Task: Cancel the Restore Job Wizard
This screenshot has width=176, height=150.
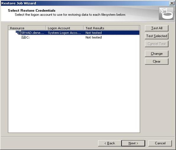Action: 160,143
